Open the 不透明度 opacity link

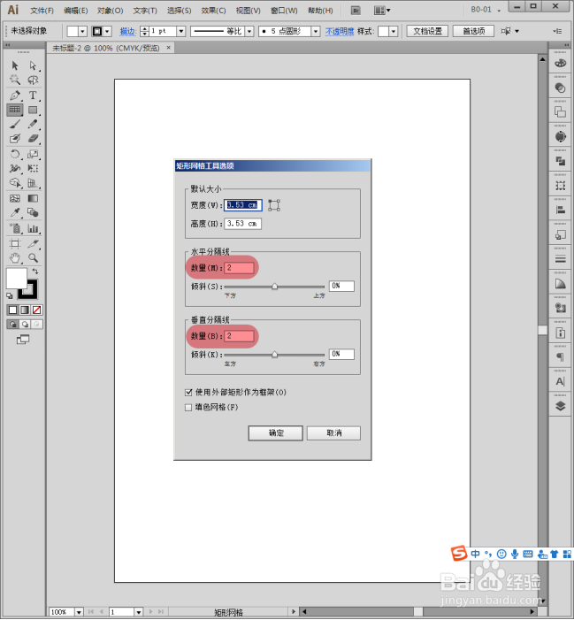(x=340, y=31)
